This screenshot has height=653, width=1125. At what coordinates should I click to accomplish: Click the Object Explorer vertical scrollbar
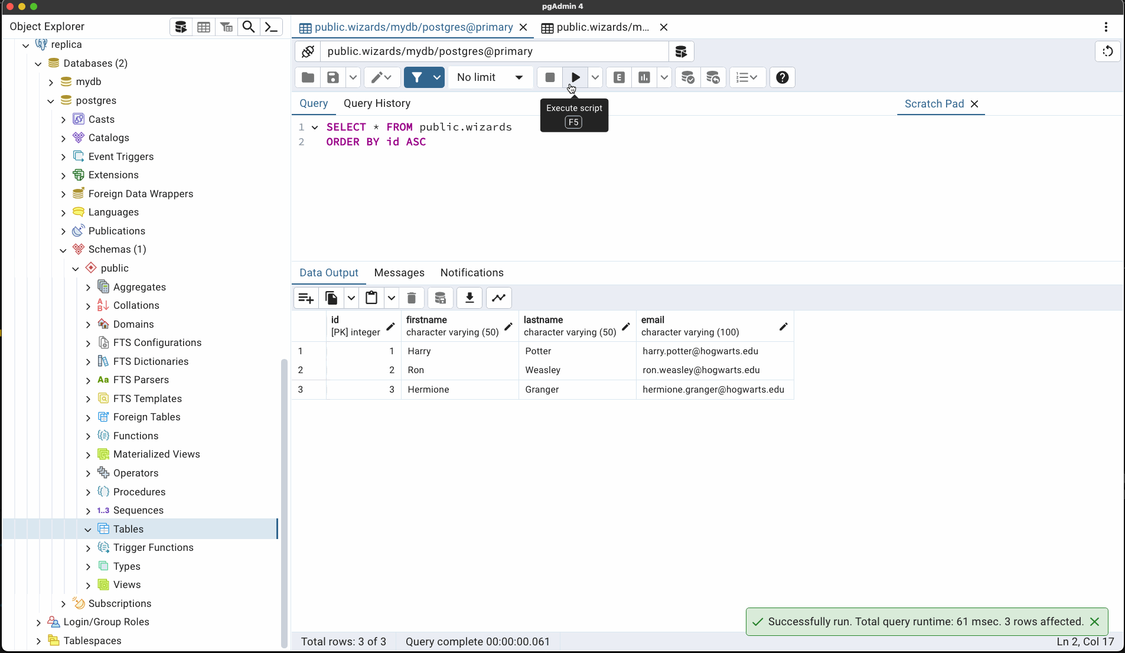tap(284, 503)
